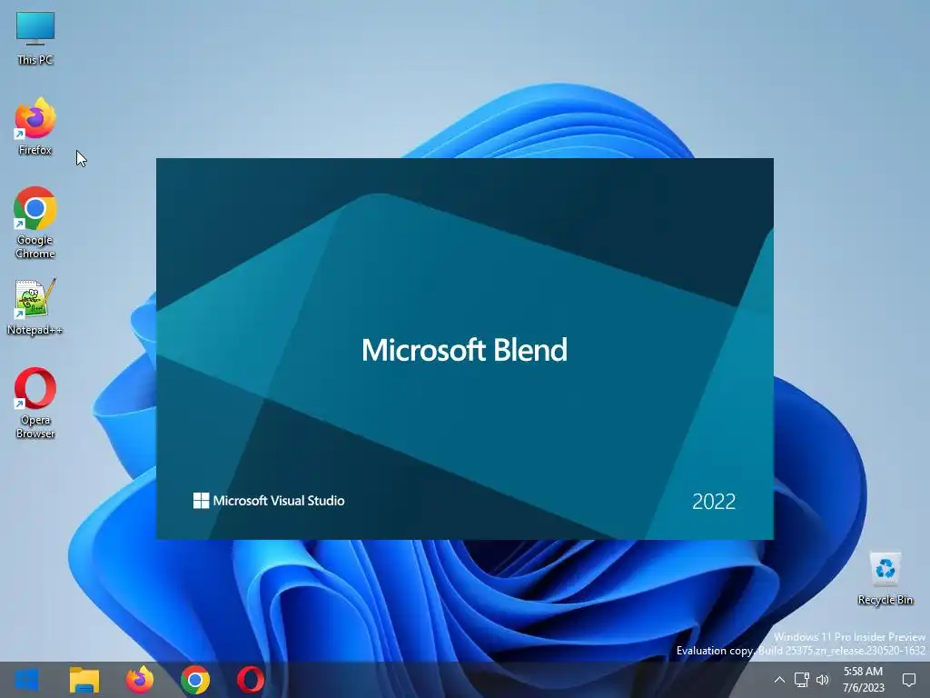
Task: Select the Recycle Bin desktop icon
Action: tap(885, 579)
